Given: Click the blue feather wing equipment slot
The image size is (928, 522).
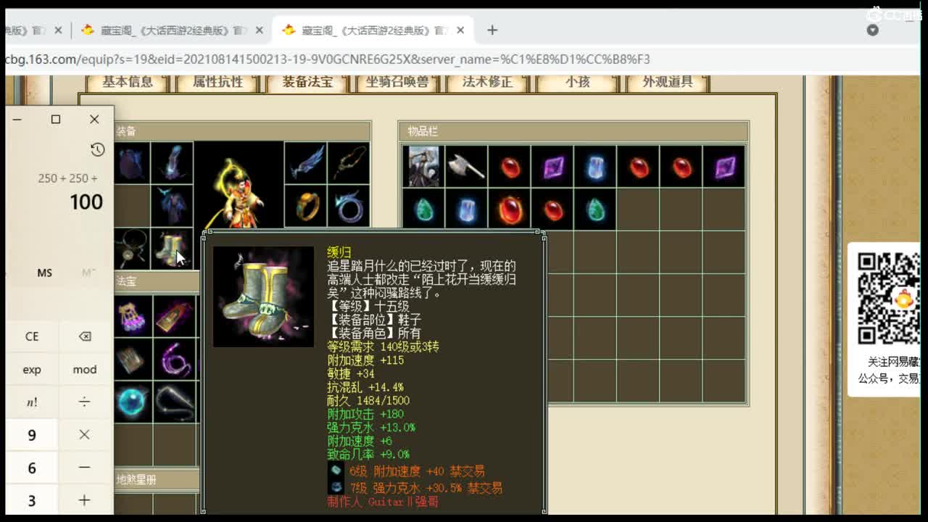Looking at the screenshot, I should (x=305, y=163).
